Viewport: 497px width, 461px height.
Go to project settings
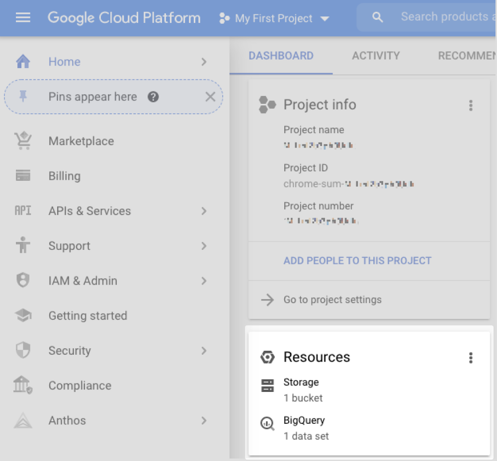pyautogui.click(x=332, y=300)
